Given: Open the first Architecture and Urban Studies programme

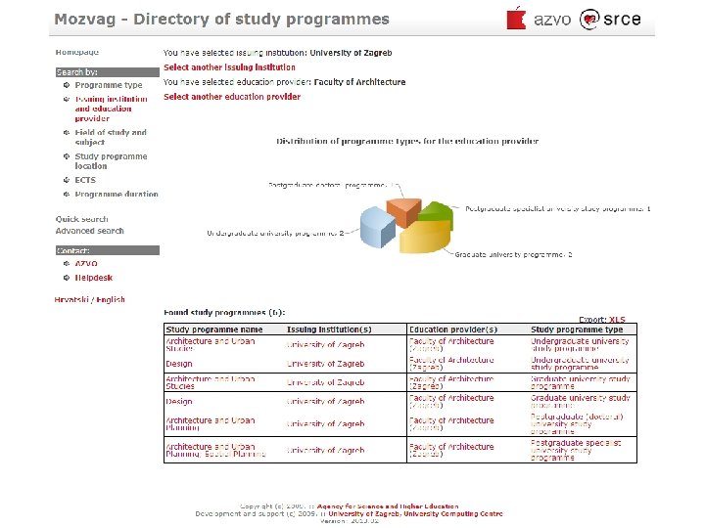Looking at the screenshot, I should coord(210,345).
